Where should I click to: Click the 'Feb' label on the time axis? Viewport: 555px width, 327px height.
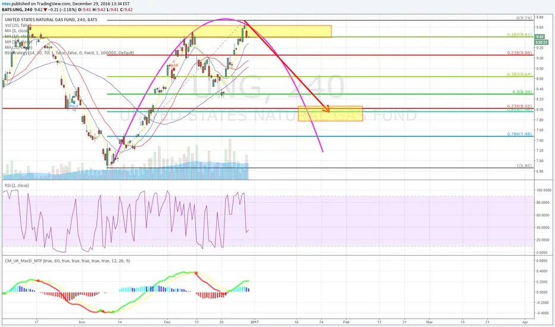(x=346, y=322)
